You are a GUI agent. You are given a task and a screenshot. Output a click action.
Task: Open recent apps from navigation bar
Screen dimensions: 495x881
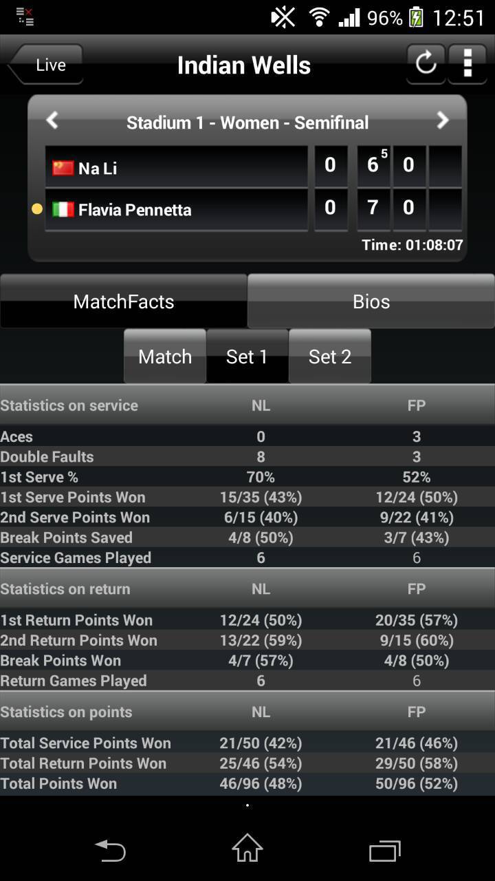[x=384, y=851]
